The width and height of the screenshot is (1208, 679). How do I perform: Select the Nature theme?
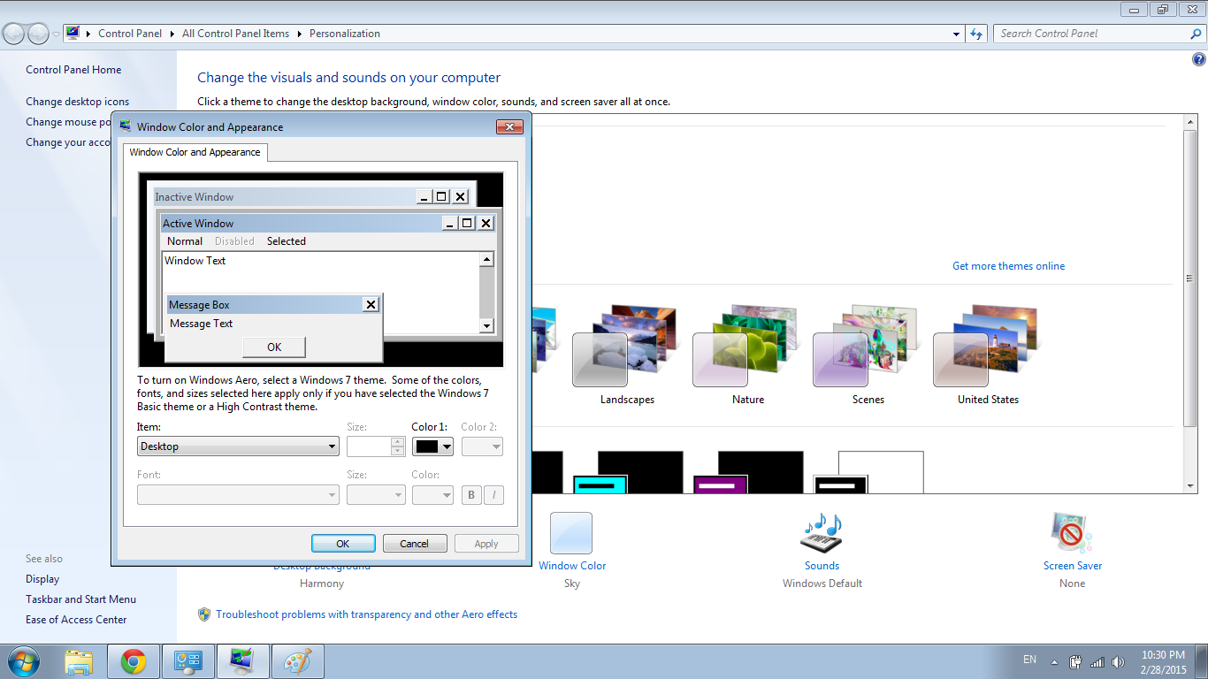click(x=747, y=355)
